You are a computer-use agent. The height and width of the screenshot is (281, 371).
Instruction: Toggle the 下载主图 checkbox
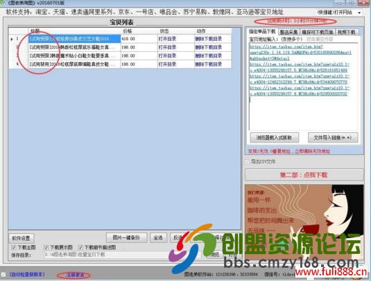14,248
